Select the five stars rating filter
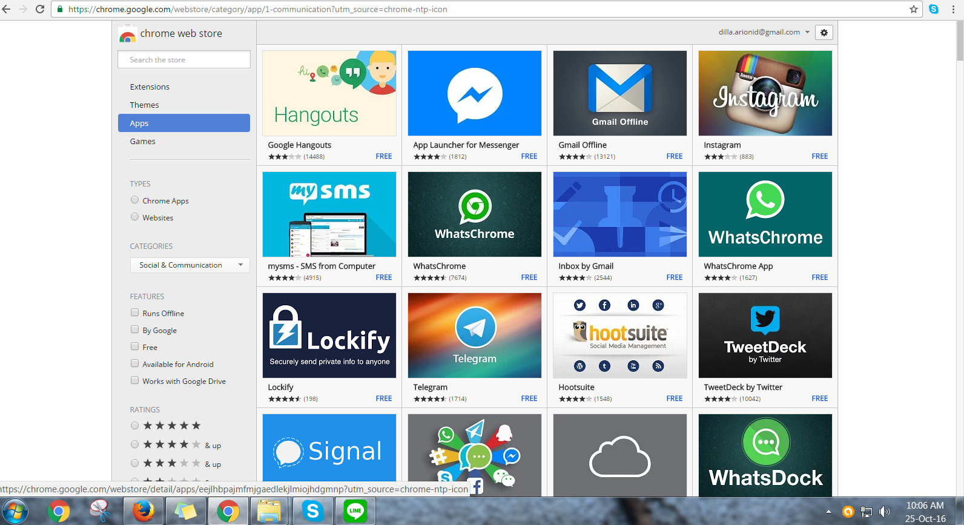The height and width of the screenshot is (525, 964). 134,426
